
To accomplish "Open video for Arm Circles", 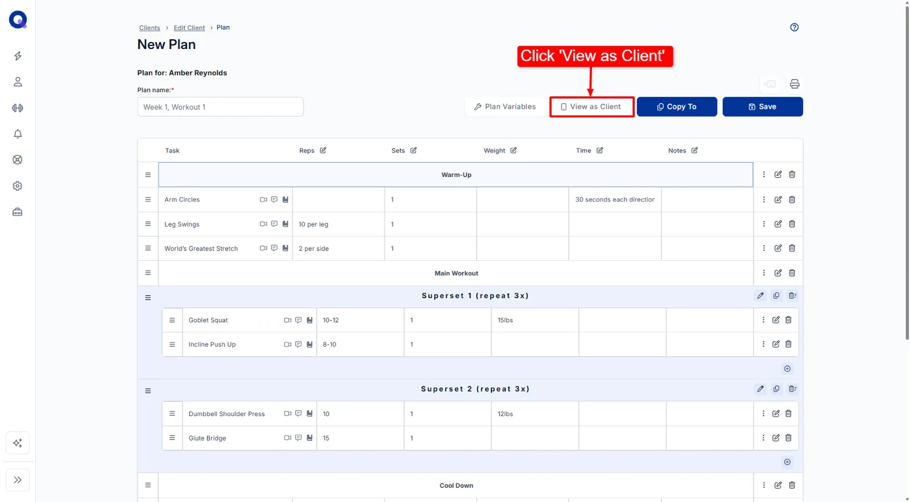I will tap(263, 200).
